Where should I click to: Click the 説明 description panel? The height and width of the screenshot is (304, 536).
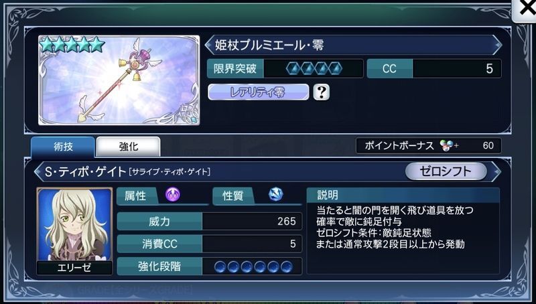[x=403, y=230]
